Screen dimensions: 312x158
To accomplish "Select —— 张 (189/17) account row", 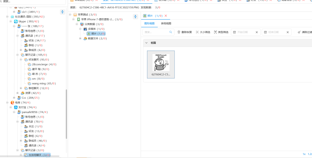I will click(x=30, y=26).
